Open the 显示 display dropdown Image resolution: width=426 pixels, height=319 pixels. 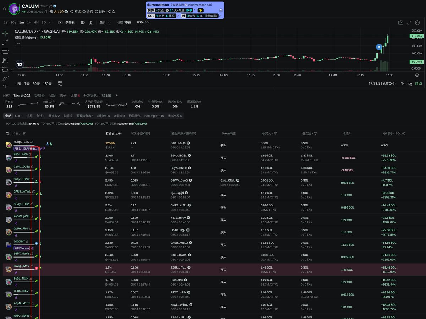105,22
